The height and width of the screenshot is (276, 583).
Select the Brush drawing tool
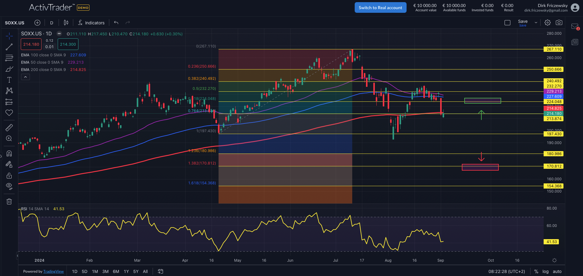pyautogui.click(x=9, y=69)
